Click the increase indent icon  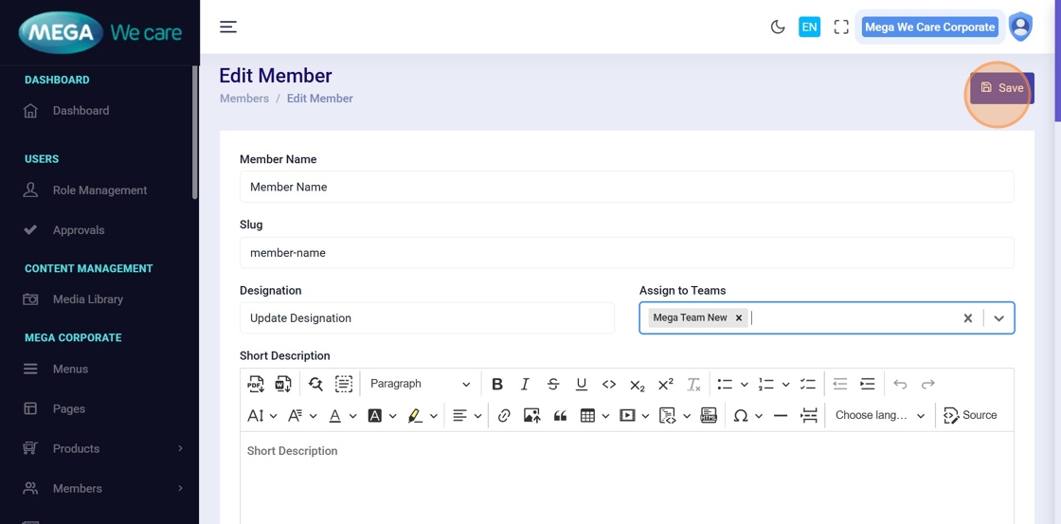tap(867, 384)
